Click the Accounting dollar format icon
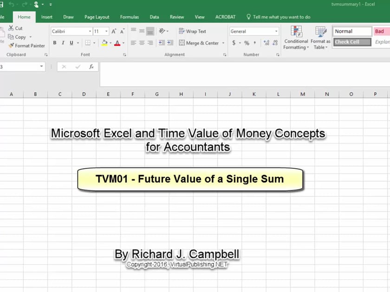 tap(234, 43)
